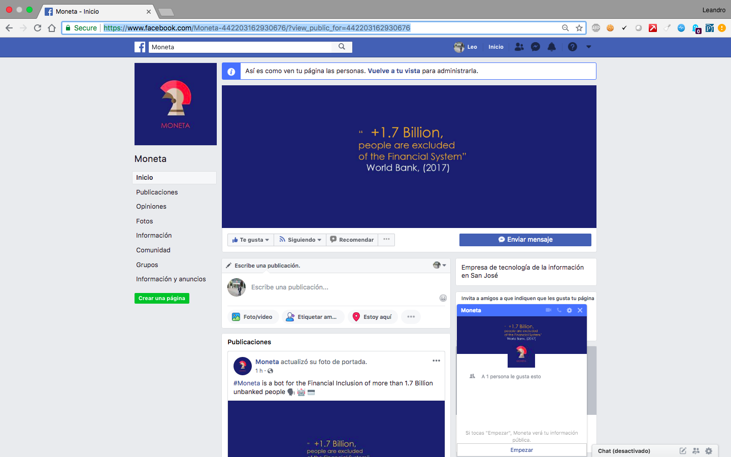Open Moneta chat options gear
This screenshot has height=457, width=731.
click(569, 310)
